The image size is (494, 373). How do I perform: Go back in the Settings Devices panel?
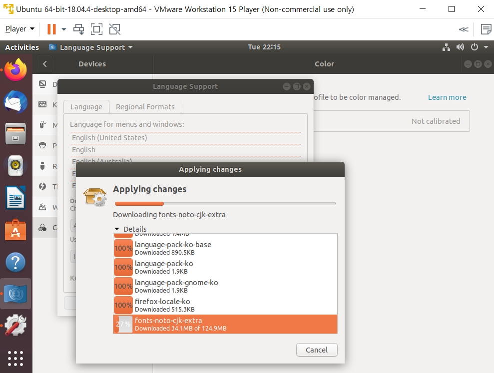(x=45, y=64)
